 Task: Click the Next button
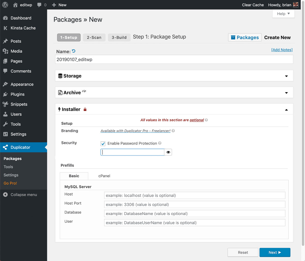275,252
